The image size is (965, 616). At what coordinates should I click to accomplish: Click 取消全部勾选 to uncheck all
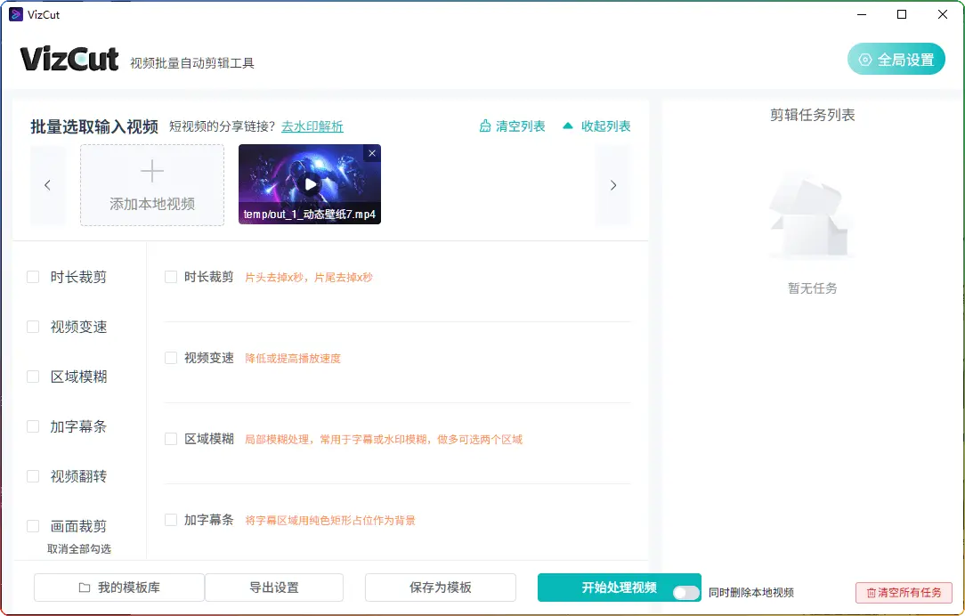(x=79, y=549)
